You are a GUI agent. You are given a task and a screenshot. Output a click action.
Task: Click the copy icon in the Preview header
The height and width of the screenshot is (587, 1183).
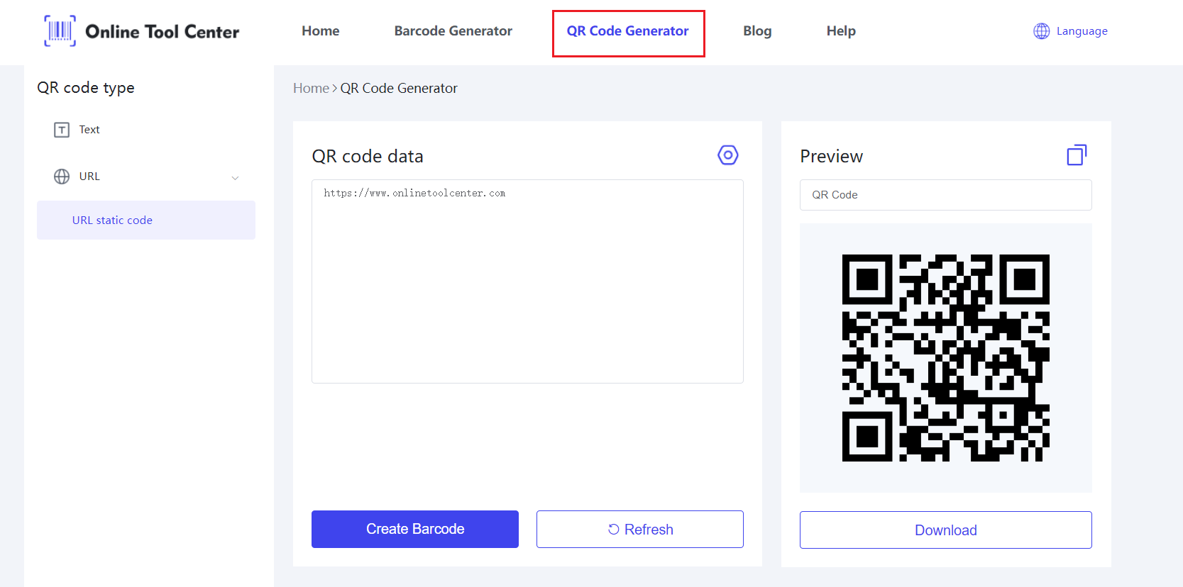[x=1077, y=155]
